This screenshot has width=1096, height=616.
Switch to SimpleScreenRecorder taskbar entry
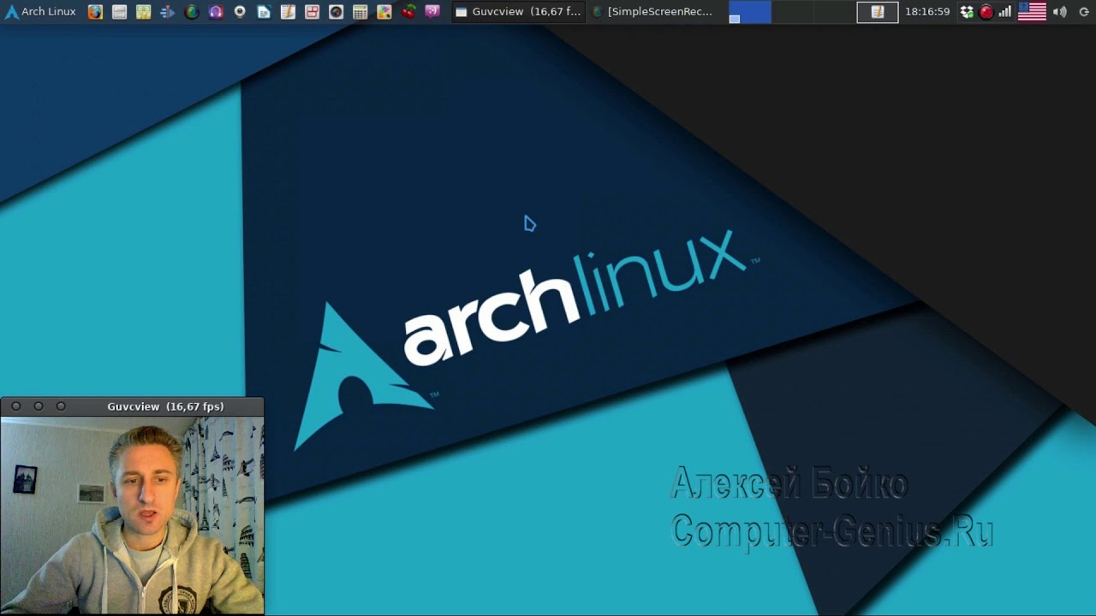[x=652, y=12]
